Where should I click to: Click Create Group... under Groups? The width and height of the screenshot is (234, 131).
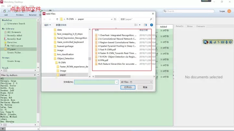[15, 61]
